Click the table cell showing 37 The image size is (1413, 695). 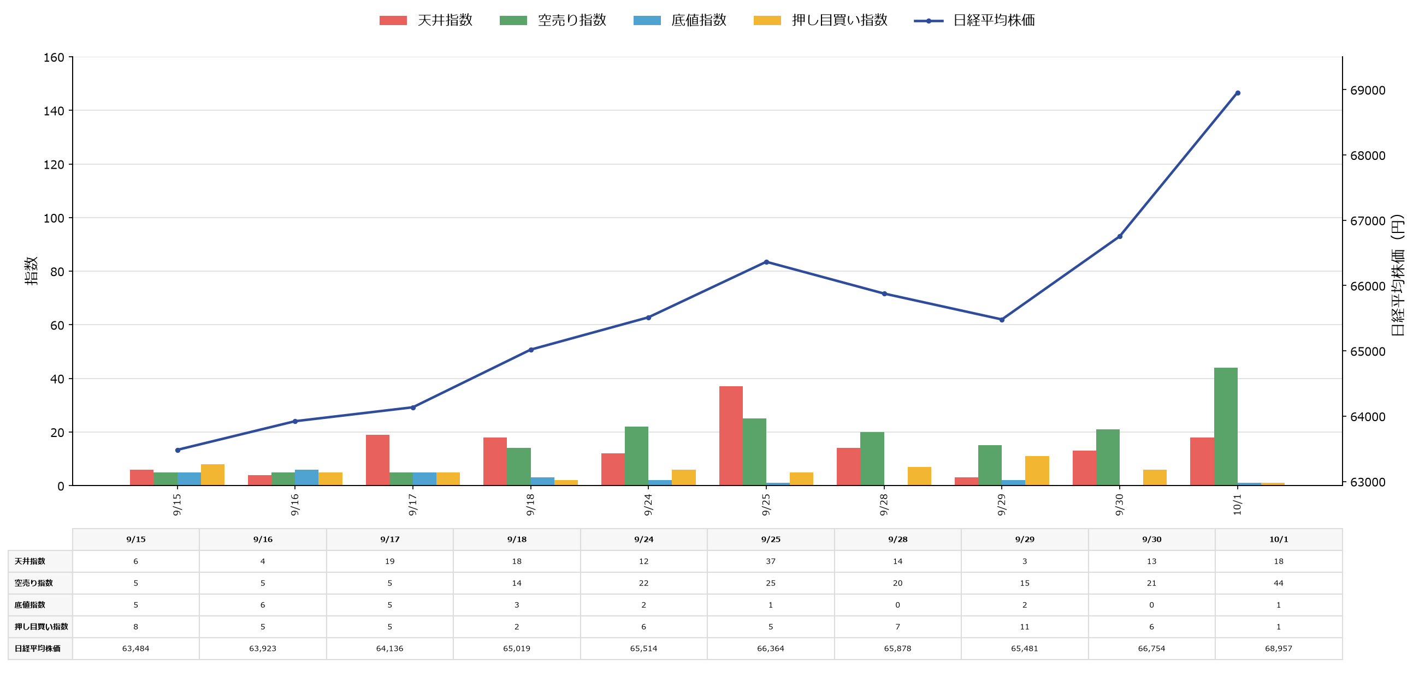click(771, 561)
